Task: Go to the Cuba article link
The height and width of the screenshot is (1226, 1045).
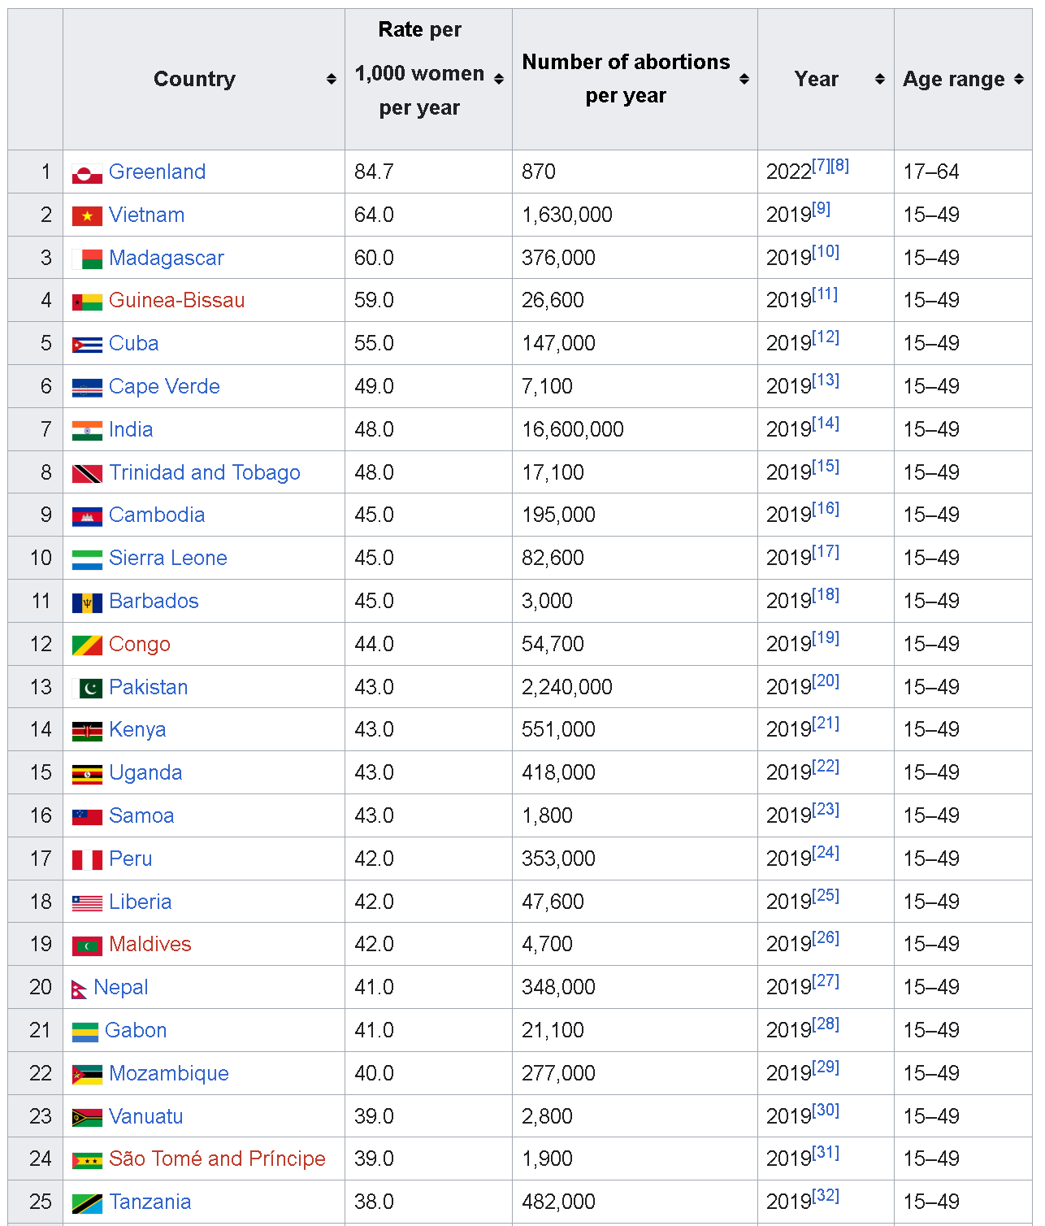Action: (x=133, y=343)
